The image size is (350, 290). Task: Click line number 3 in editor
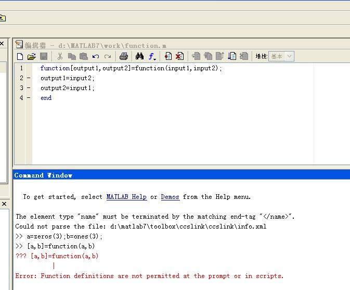(21, 88)
